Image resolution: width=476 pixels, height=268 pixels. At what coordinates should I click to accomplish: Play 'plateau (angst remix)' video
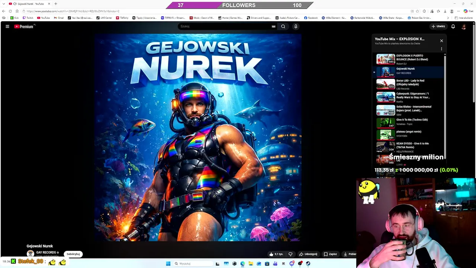pyautogui.click(x=408, y=134)
